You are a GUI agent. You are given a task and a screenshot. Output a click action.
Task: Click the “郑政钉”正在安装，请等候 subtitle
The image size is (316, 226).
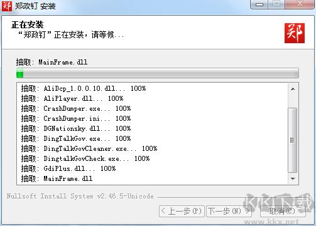pos(71,34)
